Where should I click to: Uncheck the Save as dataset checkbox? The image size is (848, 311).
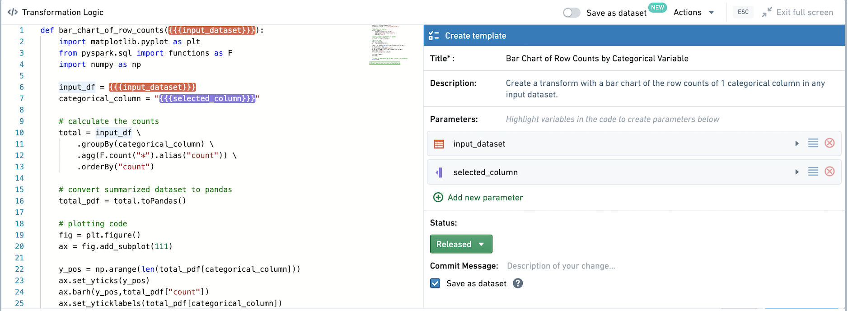(x=435, y=283)
